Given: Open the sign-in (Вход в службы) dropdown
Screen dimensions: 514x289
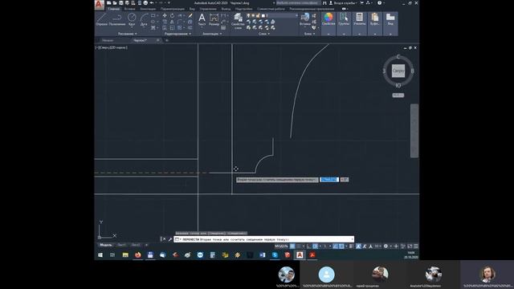Looking at the screenshot, I should (x=343, y=3).
